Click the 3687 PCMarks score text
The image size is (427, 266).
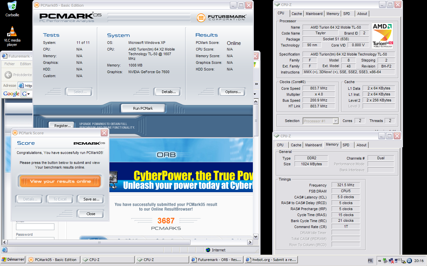pos(166,221)
